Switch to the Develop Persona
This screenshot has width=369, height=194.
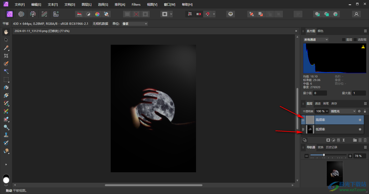[33, 14]
